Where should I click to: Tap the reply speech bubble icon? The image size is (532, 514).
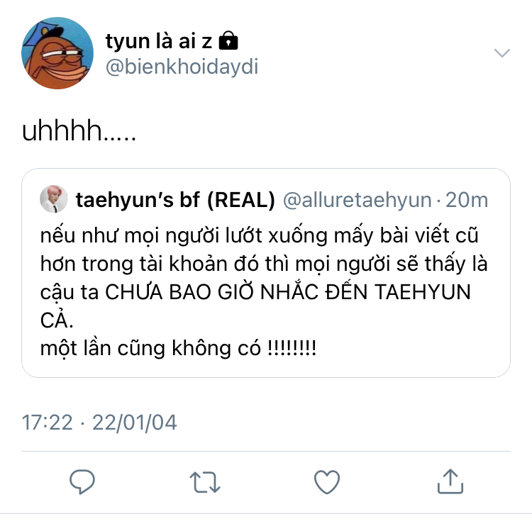(x=82, y=481)
